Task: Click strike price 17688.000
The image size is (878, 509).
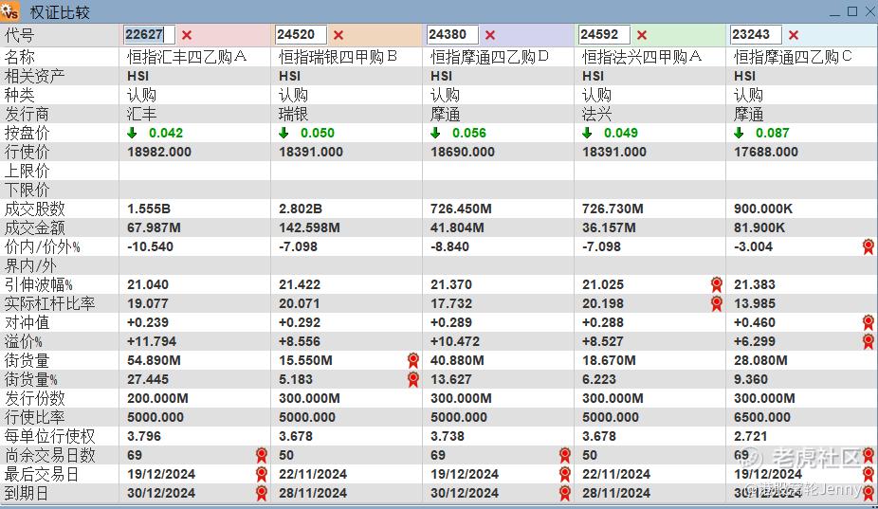Action: pos(766,152)
